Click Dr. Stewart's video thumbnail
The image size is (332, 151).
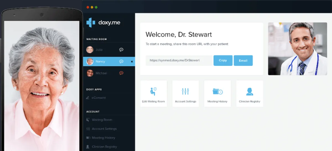[x=297, y=49]
